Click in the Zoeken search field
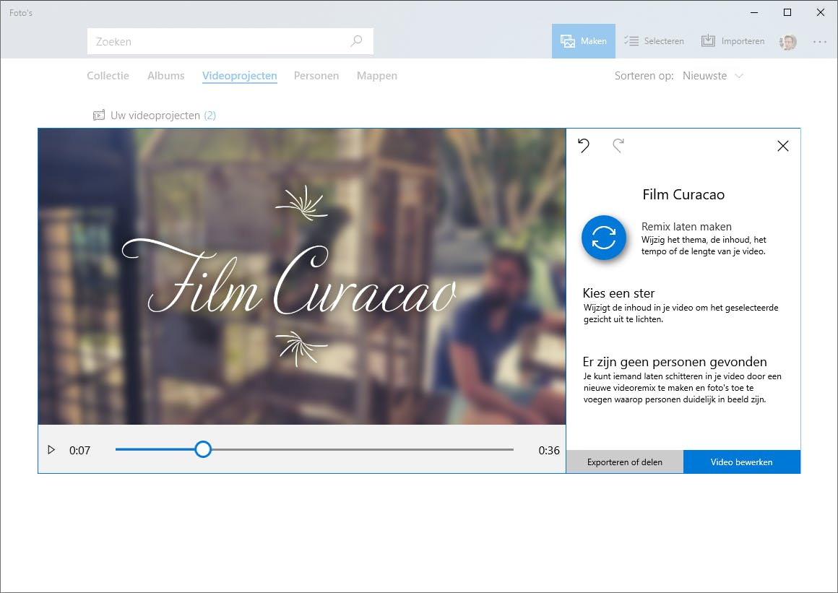The width and height of the screenshot is (838, 593). [230, 41]
